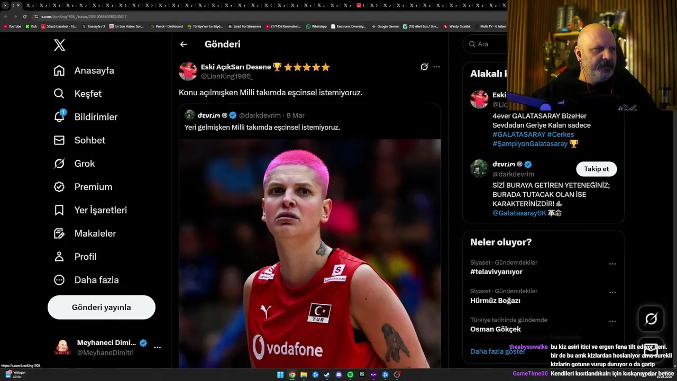Click the home icon beside Anasayfa
Viewport: 677px width, 381px height.
pyautogui.click(x=59, y=70)
